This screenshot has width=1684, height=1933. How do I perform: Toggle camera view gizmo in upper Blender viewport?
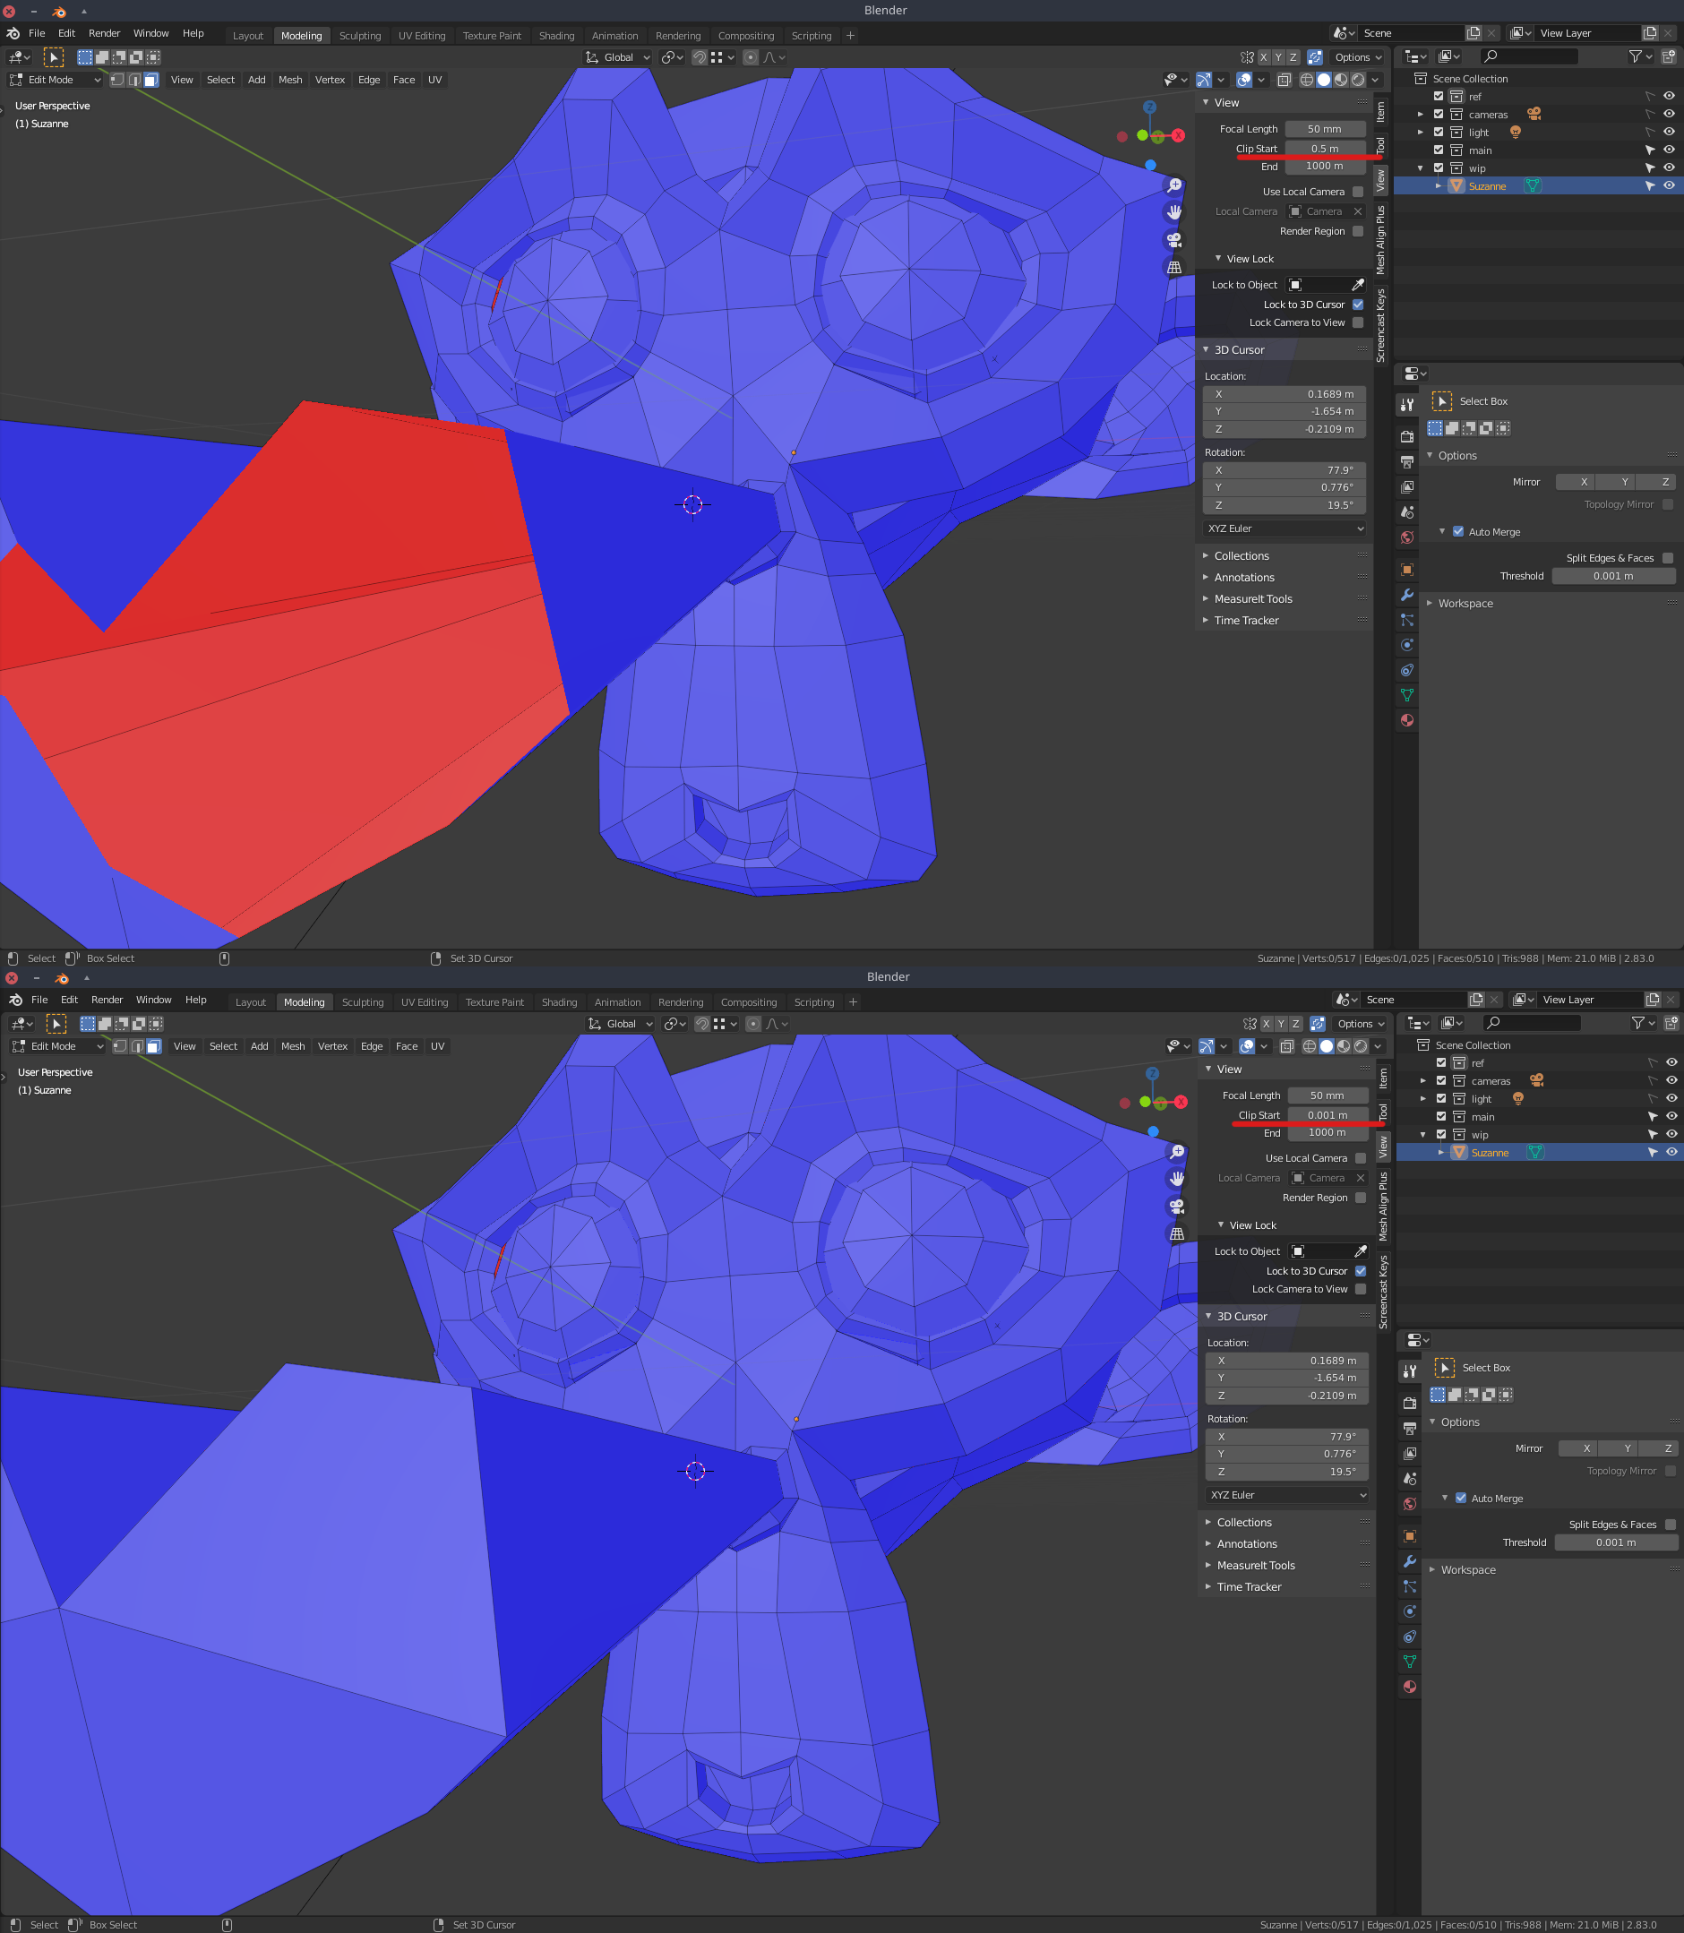click(x=1174, y=240)
